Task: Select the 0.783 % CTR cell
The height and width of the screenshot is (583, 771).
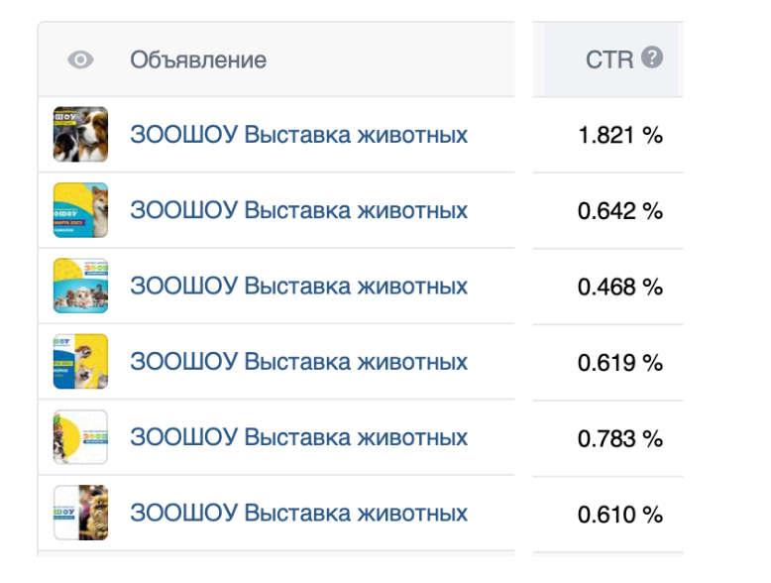Action: pos(620,438)
